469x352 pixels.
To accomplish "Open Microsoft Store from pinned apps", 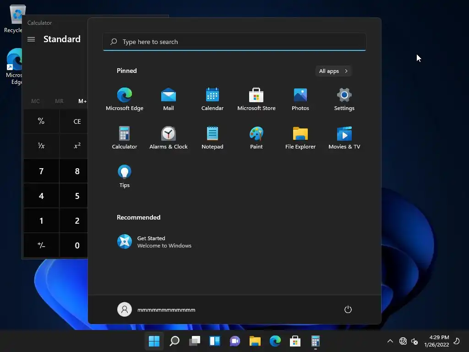I will (256, 99).
